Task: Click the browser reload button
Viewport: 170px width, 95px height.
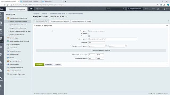Action: click(x=5, y=5)
